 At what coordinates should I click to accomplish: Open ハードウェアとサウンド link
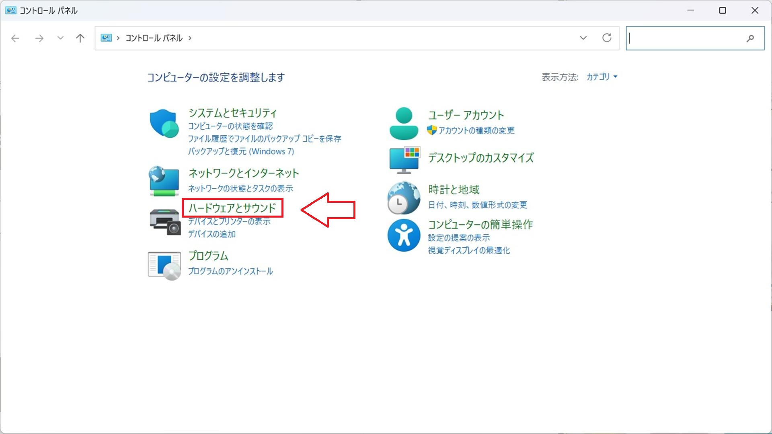coord(232,208)
